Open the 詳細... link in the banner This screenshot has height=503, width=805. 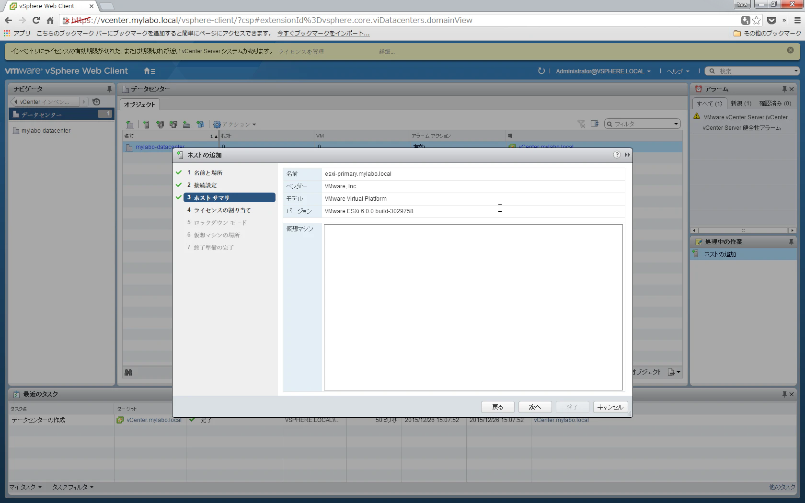(387, 52)
